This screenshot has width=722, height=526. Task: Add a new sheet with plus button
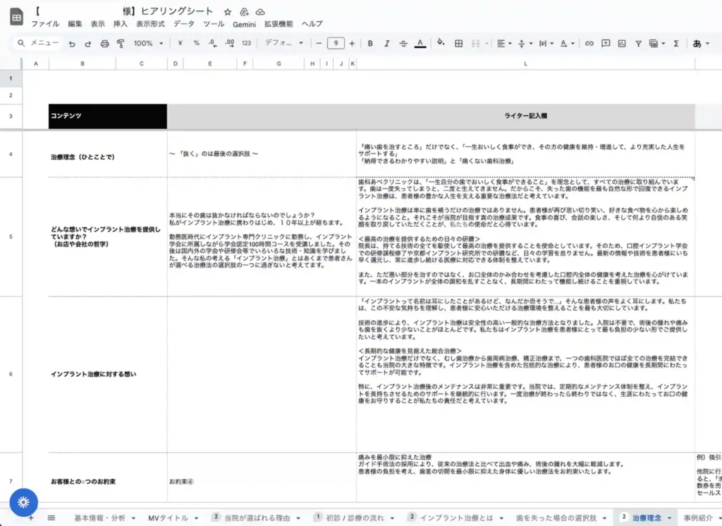[x=31, y=518]
